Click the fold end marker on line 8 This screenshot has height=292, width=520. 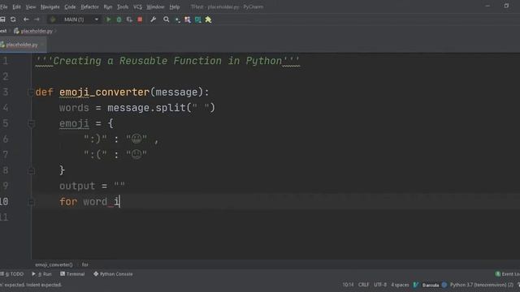pos(31,171)
